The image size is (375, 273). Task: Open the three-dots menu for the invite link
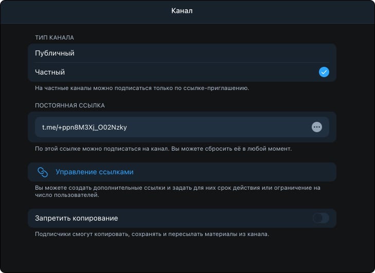tap(317, 127)
